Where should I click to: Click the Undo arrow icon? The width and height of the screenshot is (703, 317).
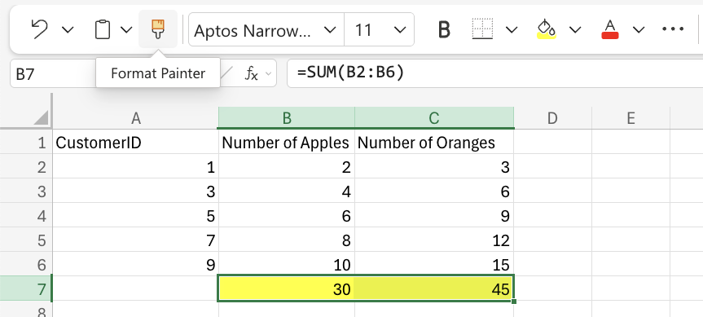[x=39, y=29]
